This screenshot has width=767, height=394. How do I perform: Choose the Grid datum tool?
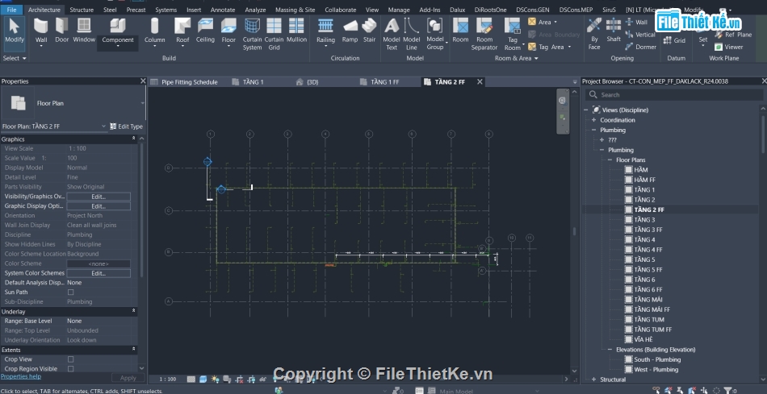tap(674, 40)
